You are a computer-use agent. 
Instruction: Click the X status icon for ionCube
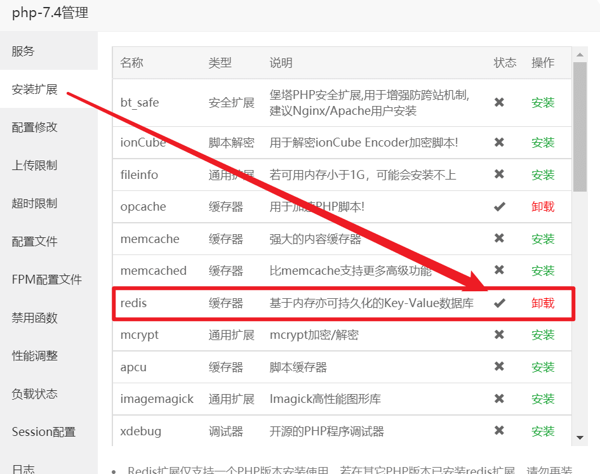click(x=499, y=143)
